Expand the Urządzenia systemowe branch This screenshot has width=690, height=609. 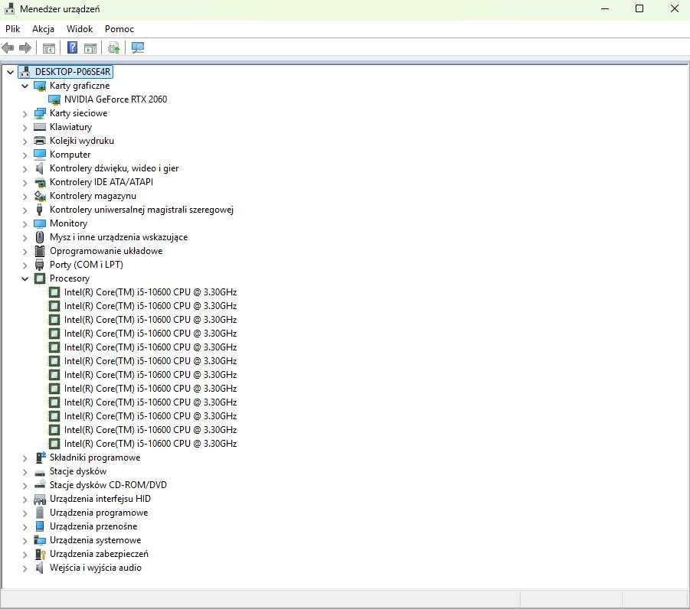25,541
